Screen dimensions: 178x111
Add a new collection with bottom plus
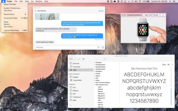click(70, 105)
